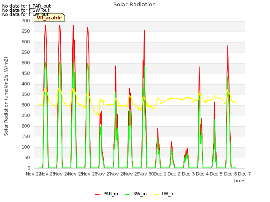Screen dimensions: 270x202
Task: Click the 550 y-axis tick label
Action: [26, 53]
